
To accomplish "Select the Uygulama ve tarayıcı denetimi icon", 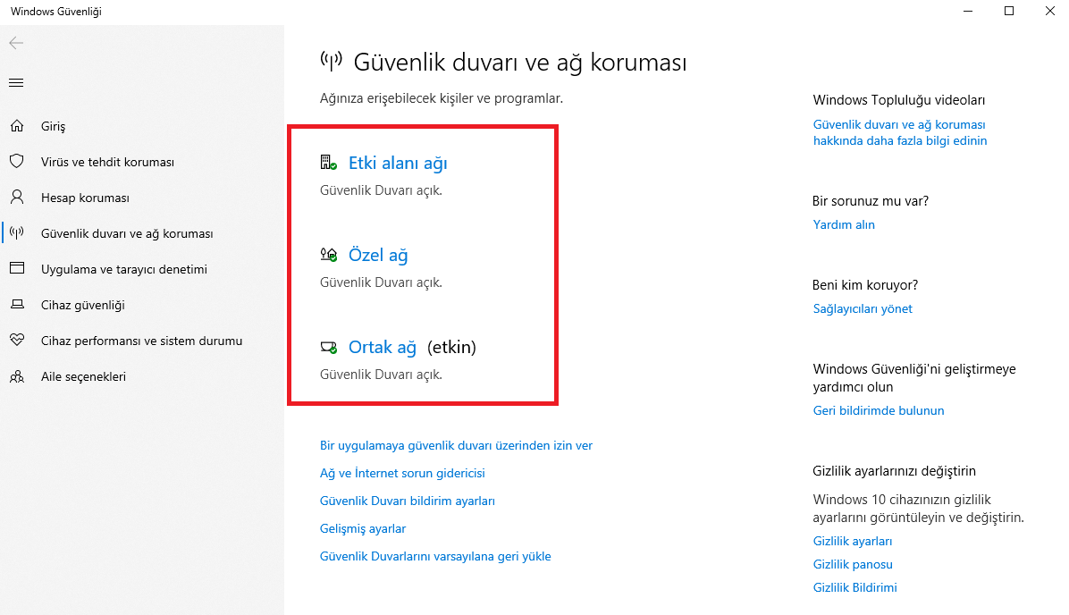I will click(16, 269).
